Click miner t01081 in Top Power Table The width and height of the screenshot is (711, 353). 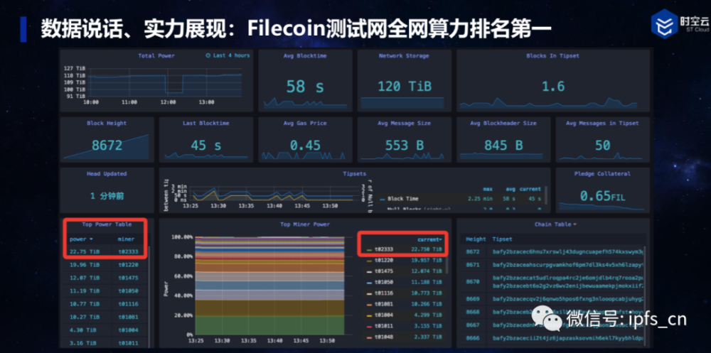click(128, 317)
